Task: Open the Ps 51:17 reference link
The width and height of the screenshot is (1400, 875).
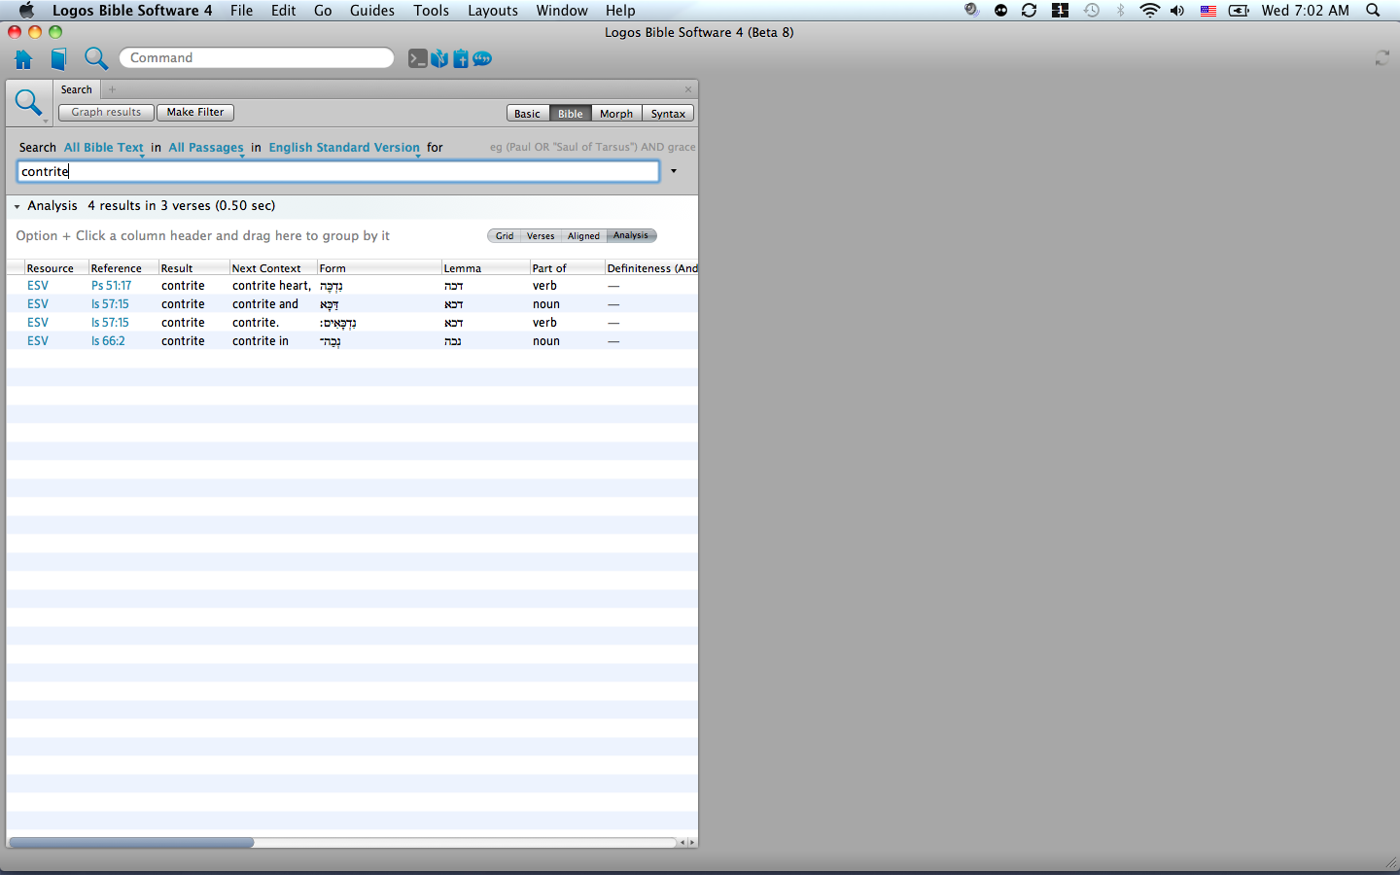Action: [x=111, y=286]
